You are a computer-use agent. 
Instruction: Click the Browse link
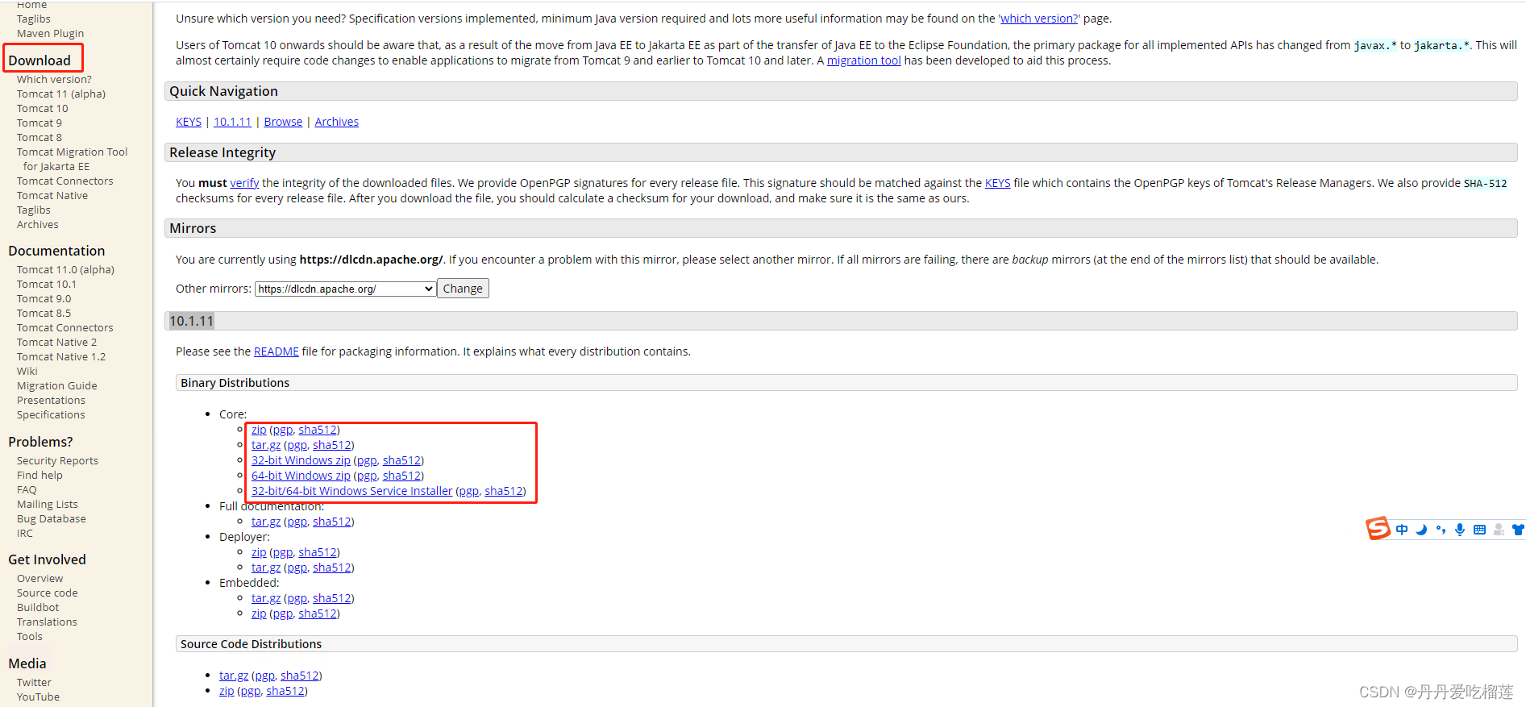tap(283, 122)
